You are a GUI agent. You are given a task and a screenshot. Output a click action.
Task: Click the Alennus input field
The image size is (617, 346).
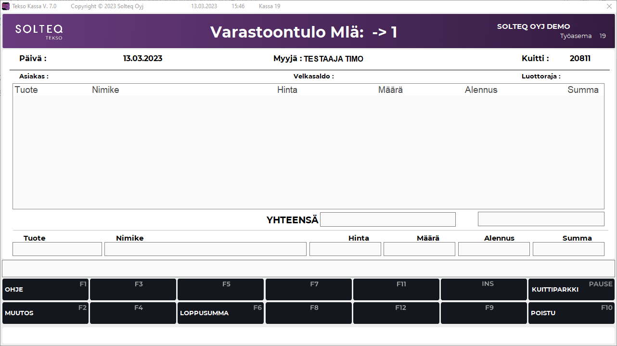pyautogui.click(x=494, y=249)
